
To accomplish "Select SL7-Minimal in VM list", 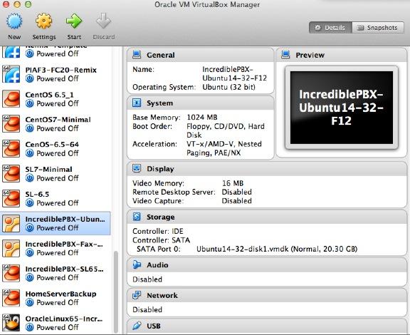I will point(56,174).
